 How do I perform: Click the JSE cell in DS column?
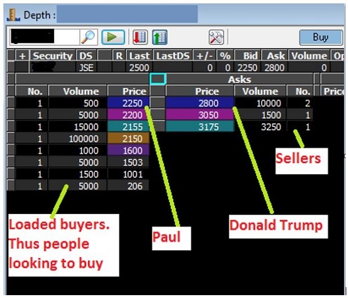[86, 67]
